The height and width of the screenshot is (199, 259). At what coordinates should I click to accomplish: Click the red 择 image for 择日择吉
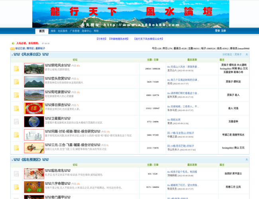[x=34, y=108]
